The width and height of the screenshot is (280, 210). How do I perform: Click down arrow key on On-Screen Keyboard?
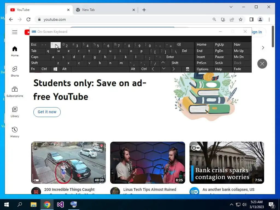[x=164, y=69]
